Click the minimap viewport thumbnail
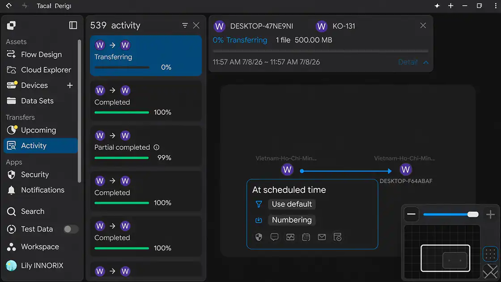Viewport: 501px width, 282px height. coord(446,258)
